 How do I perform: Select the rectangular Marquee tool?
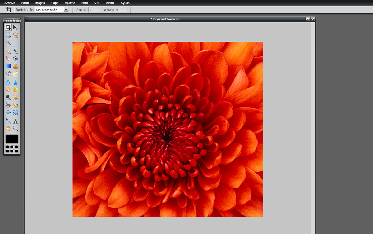[8, 35]
